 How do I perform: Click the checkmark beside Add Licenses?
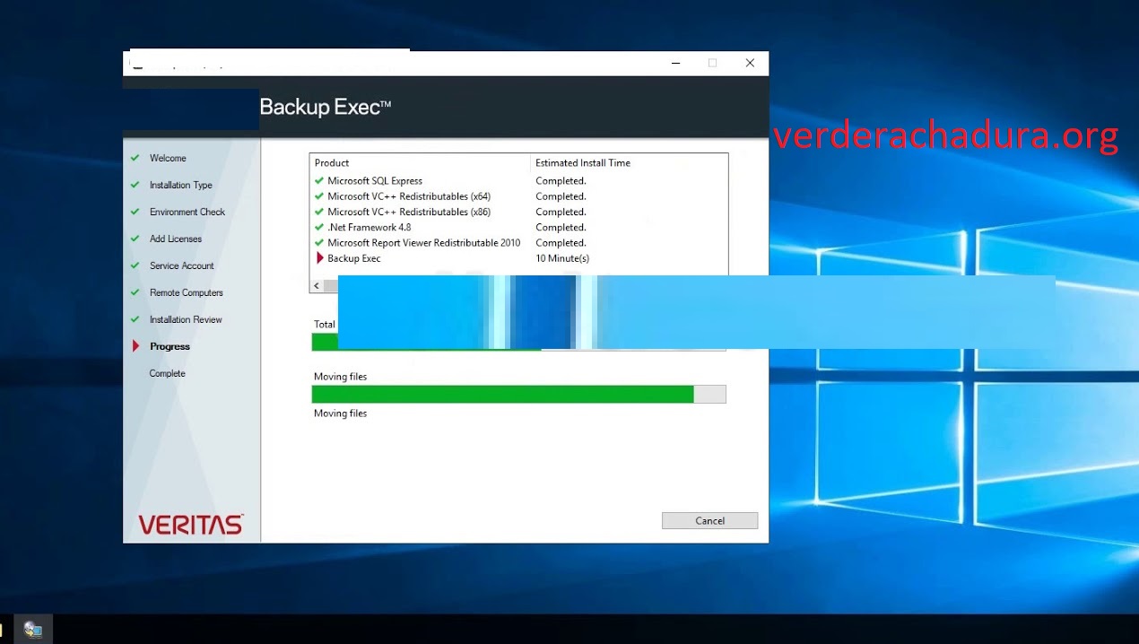(135, 239)
